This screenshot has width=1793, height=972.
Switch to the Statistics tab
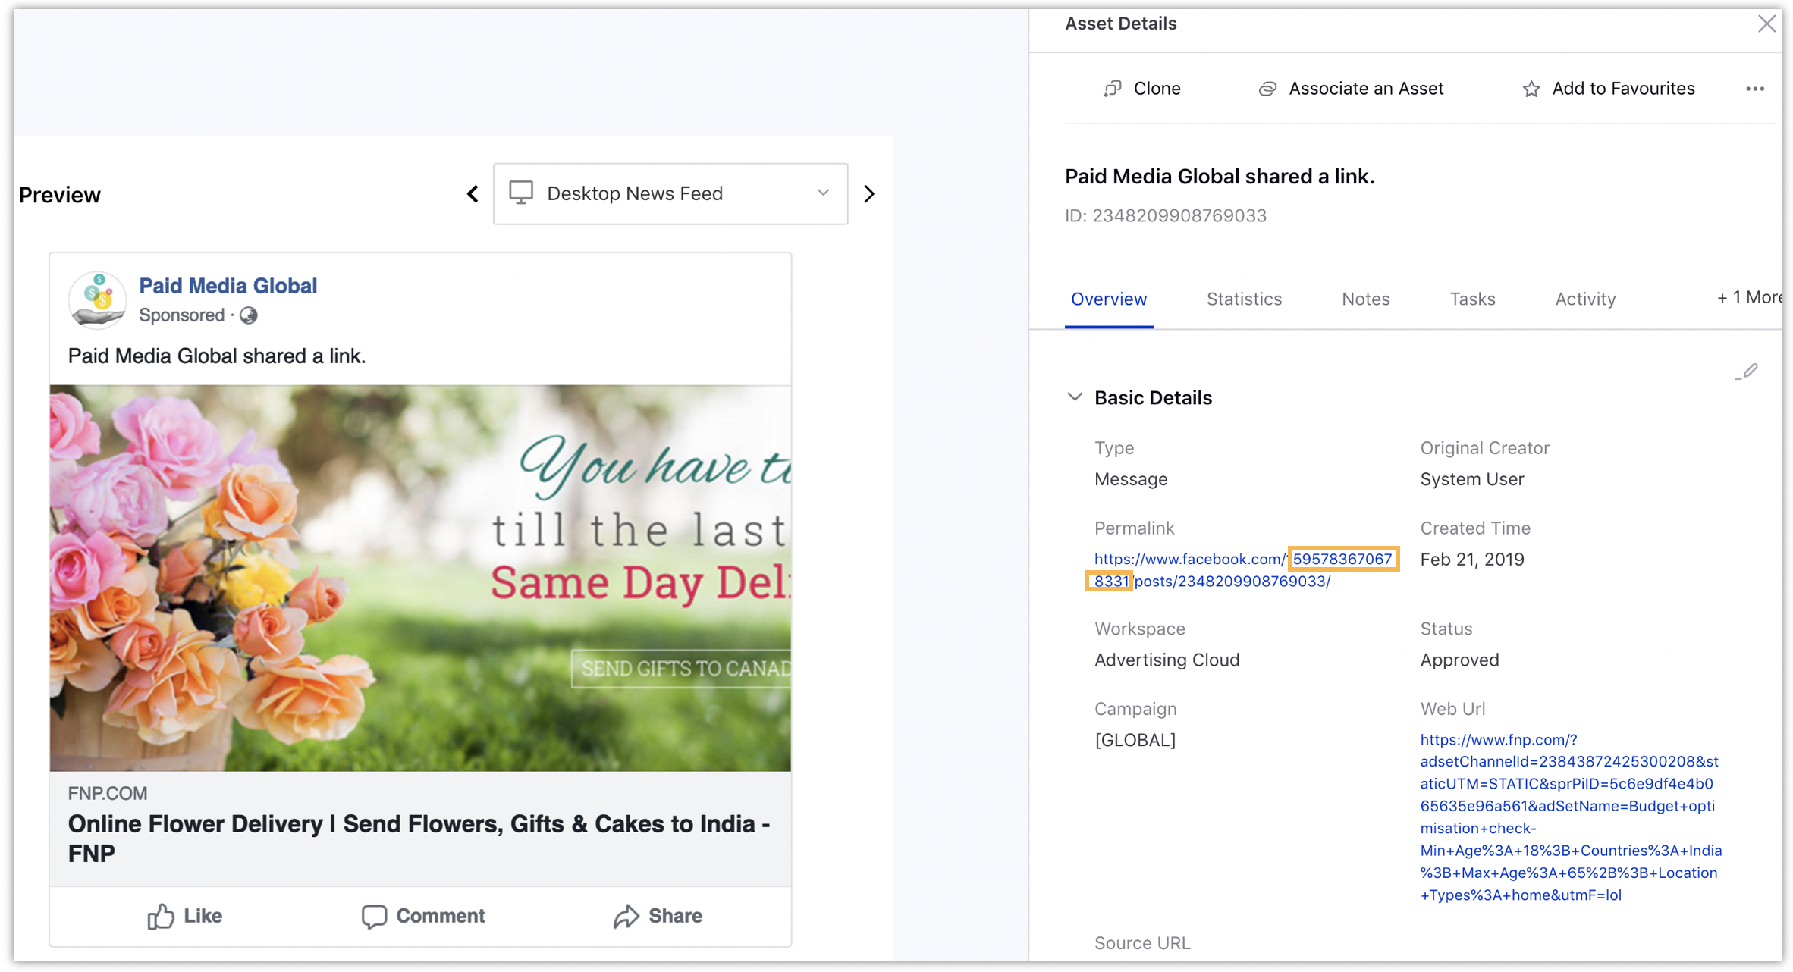coord(1245,298)
